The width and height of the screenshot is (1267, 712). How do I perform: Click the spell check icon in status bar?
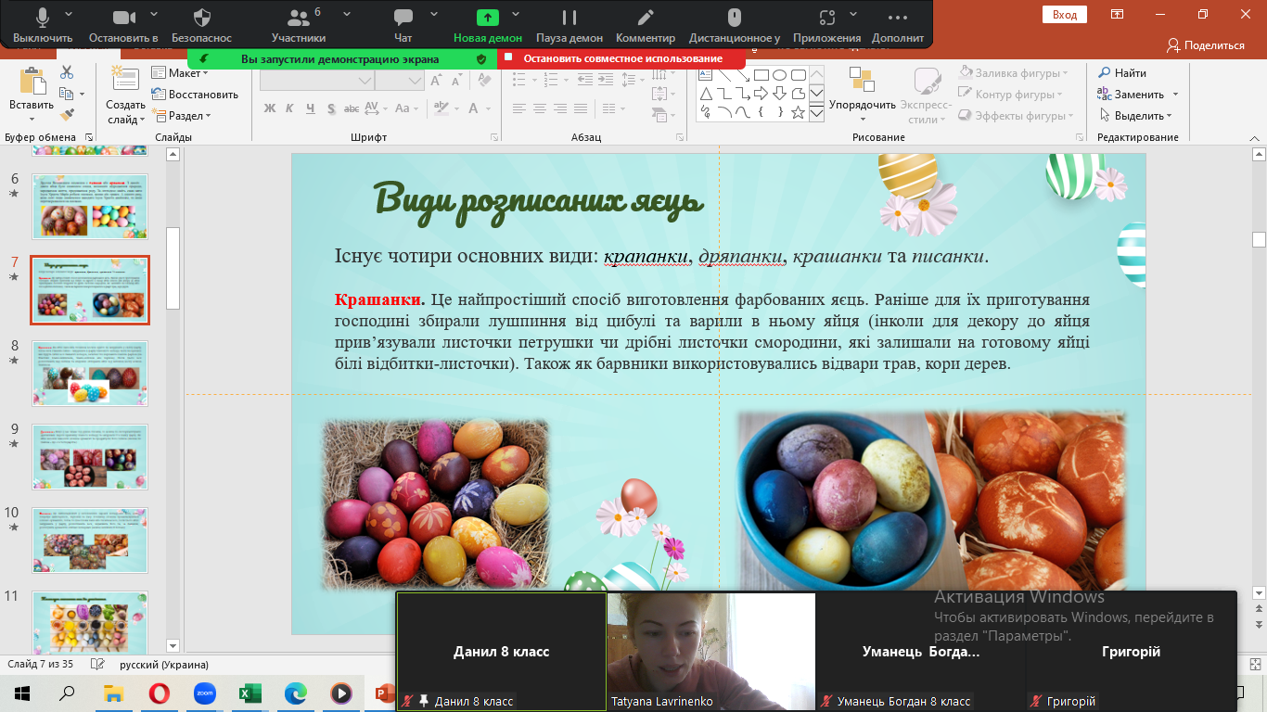[97, 665]
